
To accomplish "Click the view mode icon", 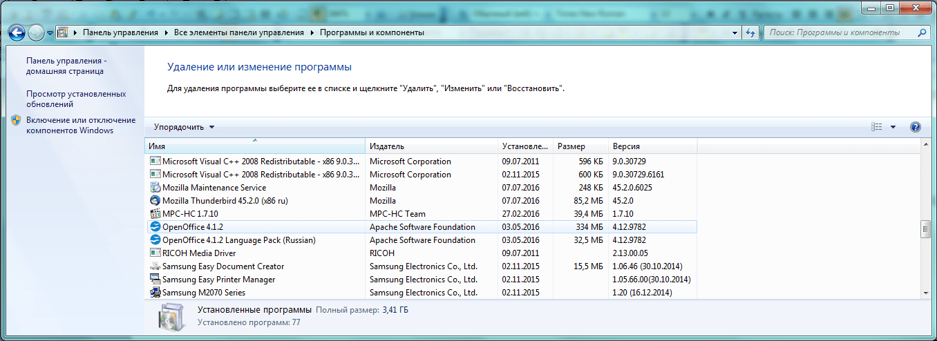I will pos(877,127).
